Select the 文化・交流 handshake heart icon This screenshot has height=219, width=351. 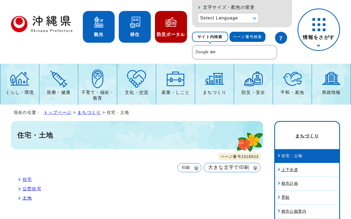[137, 79]
